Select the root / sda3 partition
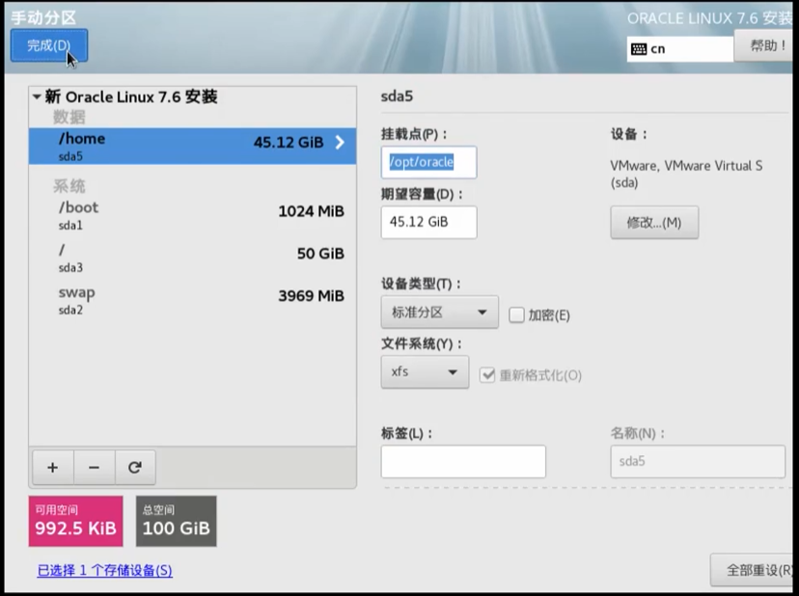Viewport: 799px width, 596px height. click(x=193, y=257)
